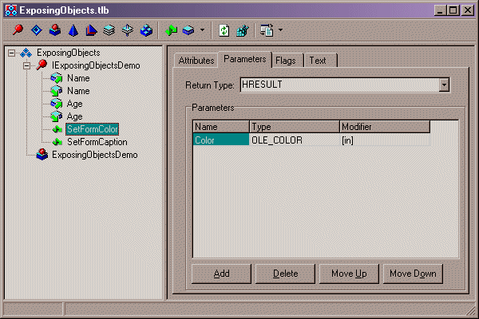Click the New Property toolbar icon
The width and height of the screenshot is (479, 319).
[x=188, y=31]
